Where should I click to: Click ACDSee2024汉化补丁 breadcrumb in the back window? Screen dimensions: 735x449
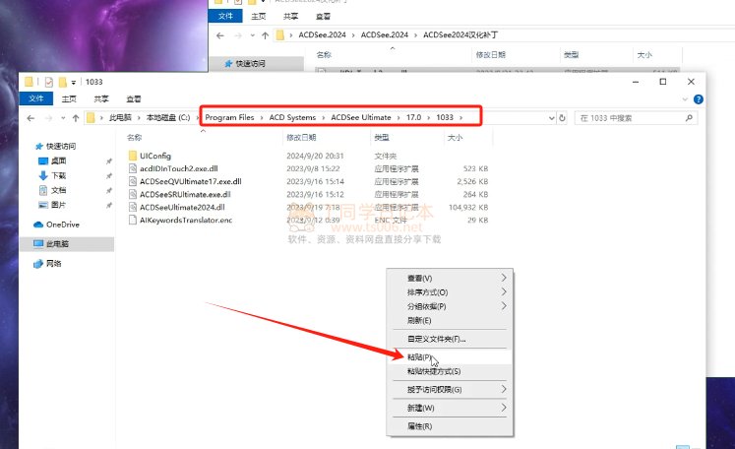[460, 34]
